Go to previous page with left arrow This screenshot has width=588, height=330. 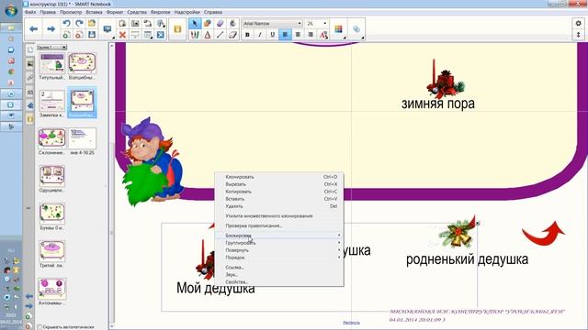(x=33, y=28)
